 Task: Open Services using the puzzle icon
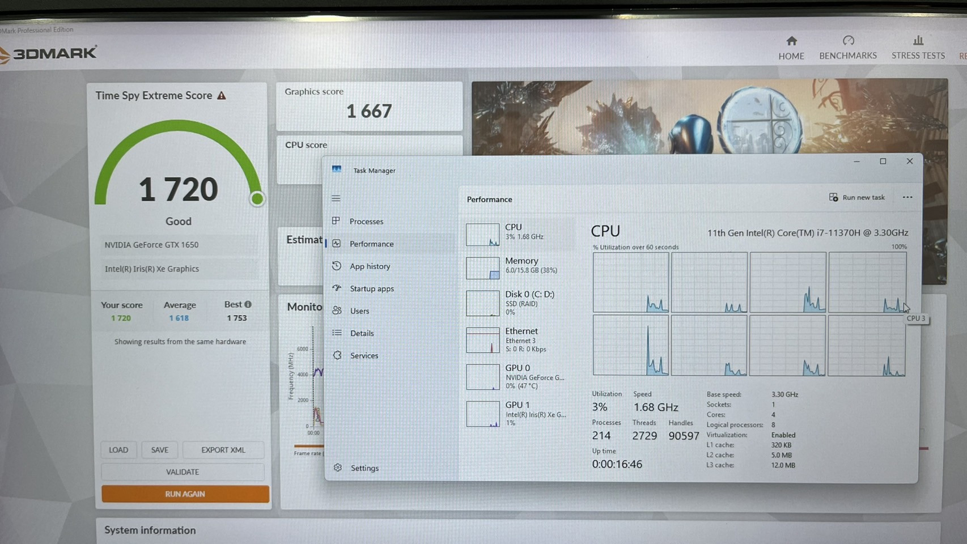click(x=337, y=355)
